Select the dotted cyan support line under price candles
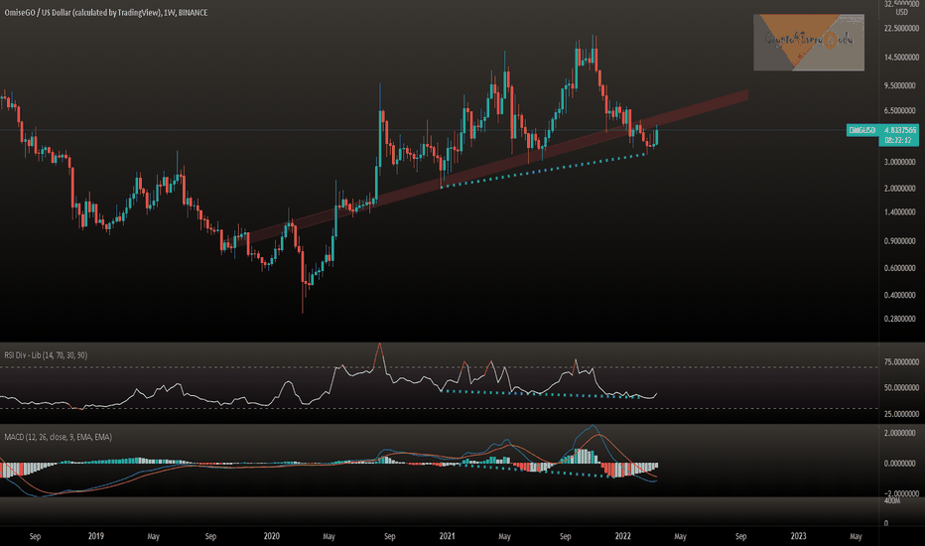This screenshot has height=546, width=925. [x=543, y=171]
